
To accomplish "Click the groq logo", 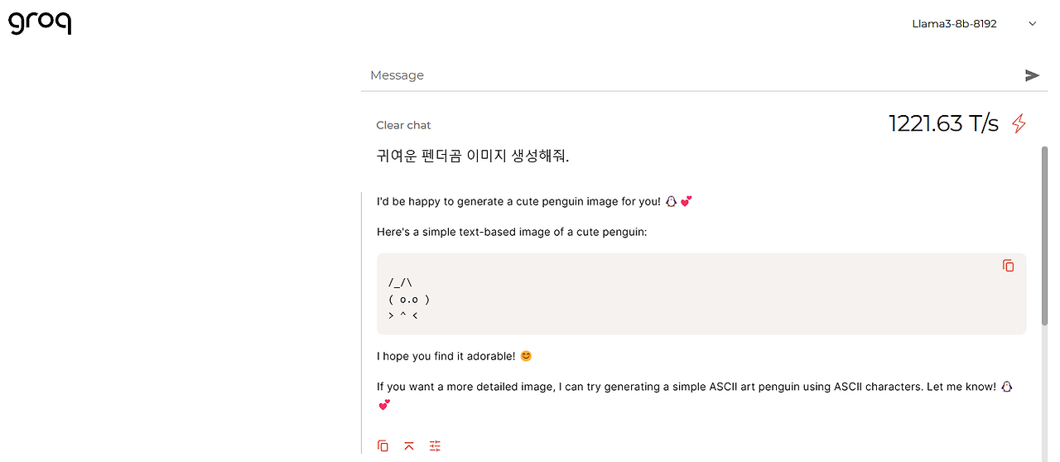I will coord(40,23).
